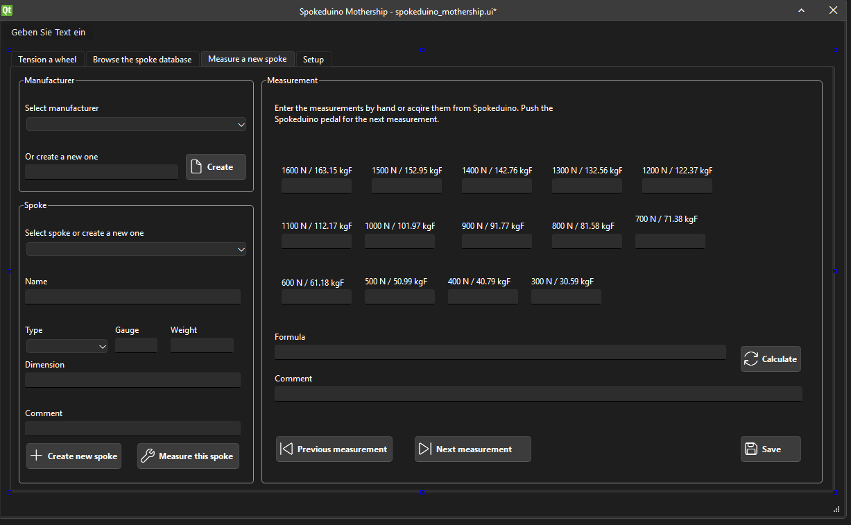Click the 300 N / 30.59 kgF field
851x525 pixels.
click(x=566, y=297)
